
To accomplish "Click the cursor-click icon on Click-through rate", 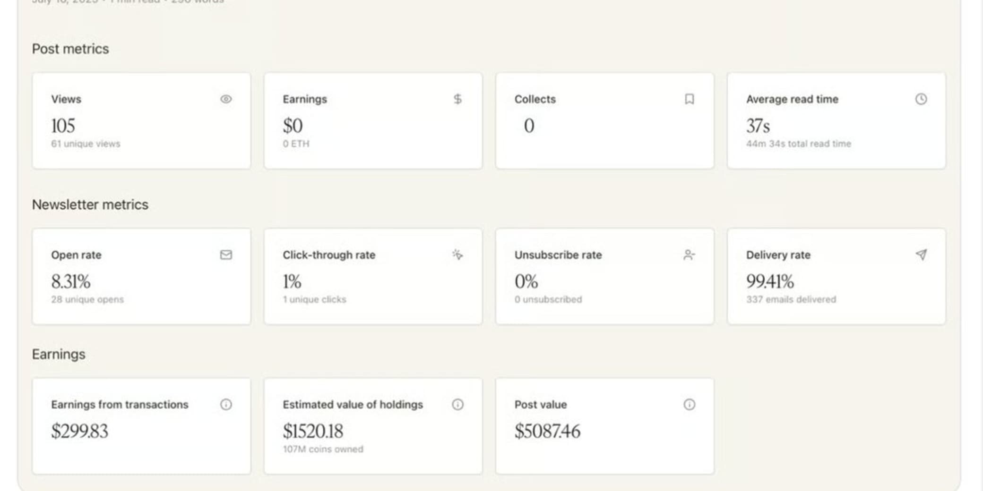I will pos(457,255).
